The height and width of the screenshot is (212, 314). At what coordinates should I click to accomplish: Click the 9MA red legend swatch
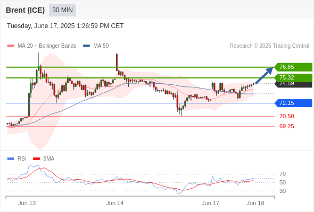point(36,159)
